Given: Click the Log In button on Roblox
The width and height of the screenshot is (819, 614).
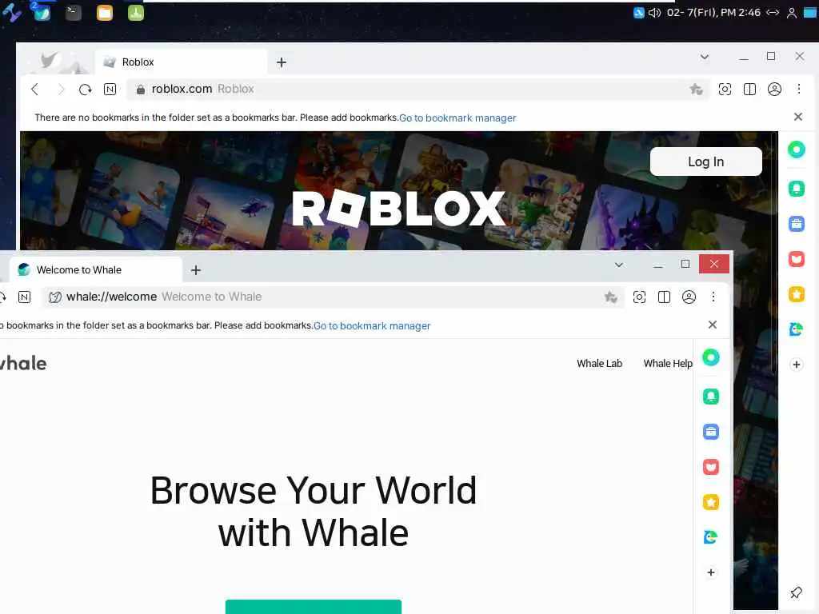Looking at the screenshot, I should click(x=705, y=161).
